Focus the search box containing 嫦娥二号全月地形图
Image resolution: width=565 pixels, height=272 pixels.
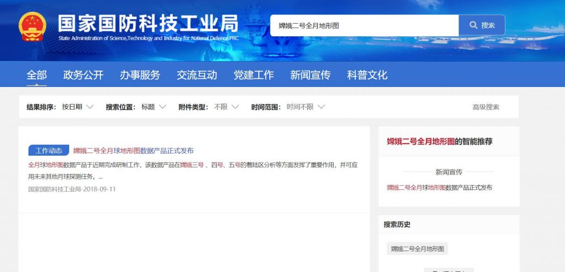click(x=364, y=25)
